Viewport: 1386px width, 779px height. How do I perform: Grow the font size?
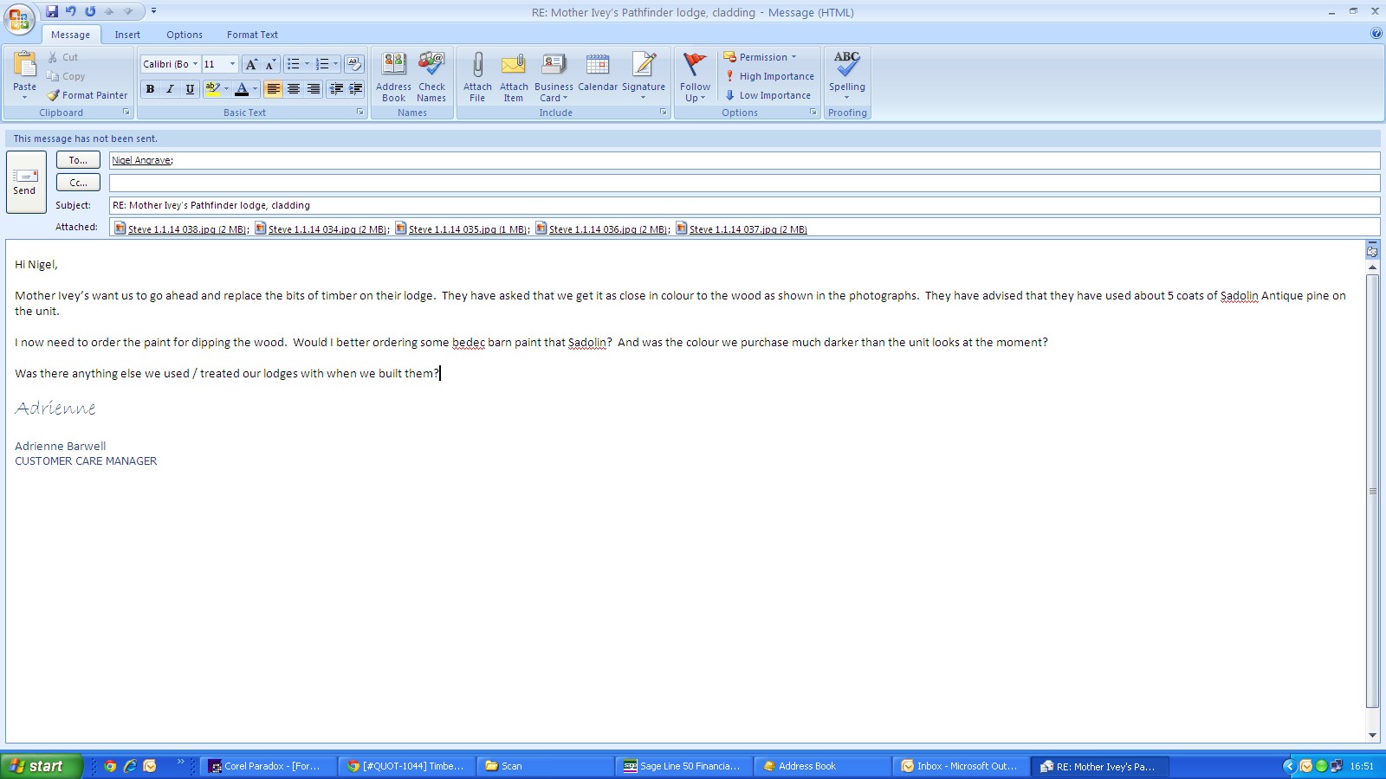click(x=251, y=64)
